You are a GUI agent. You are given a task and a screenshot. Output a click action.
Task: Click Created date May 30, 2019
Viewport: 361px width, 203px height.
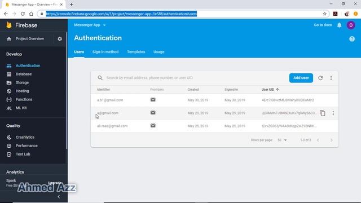(x=198, y=100)
